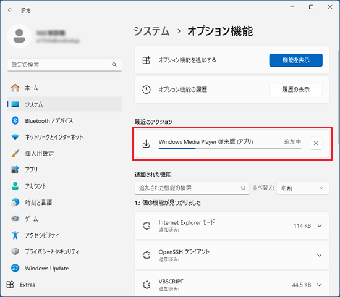
Task: Click the Internet Explorer モード gear icon
Action: 147,226
